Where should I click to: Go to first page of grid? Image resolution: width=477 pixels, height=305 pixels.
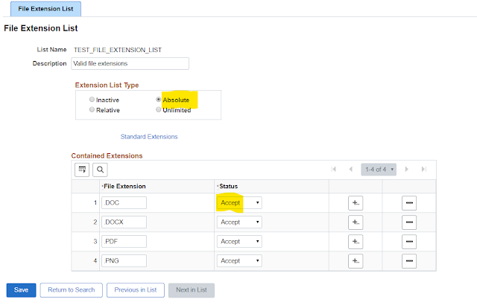tap(333, 170)
